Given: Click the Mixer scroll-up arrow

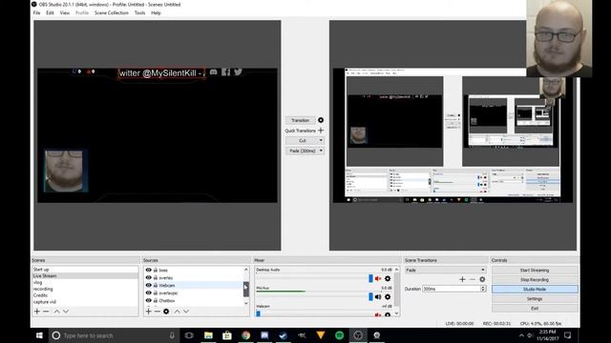Looking at the screenshot, I should tap(397, 270).
